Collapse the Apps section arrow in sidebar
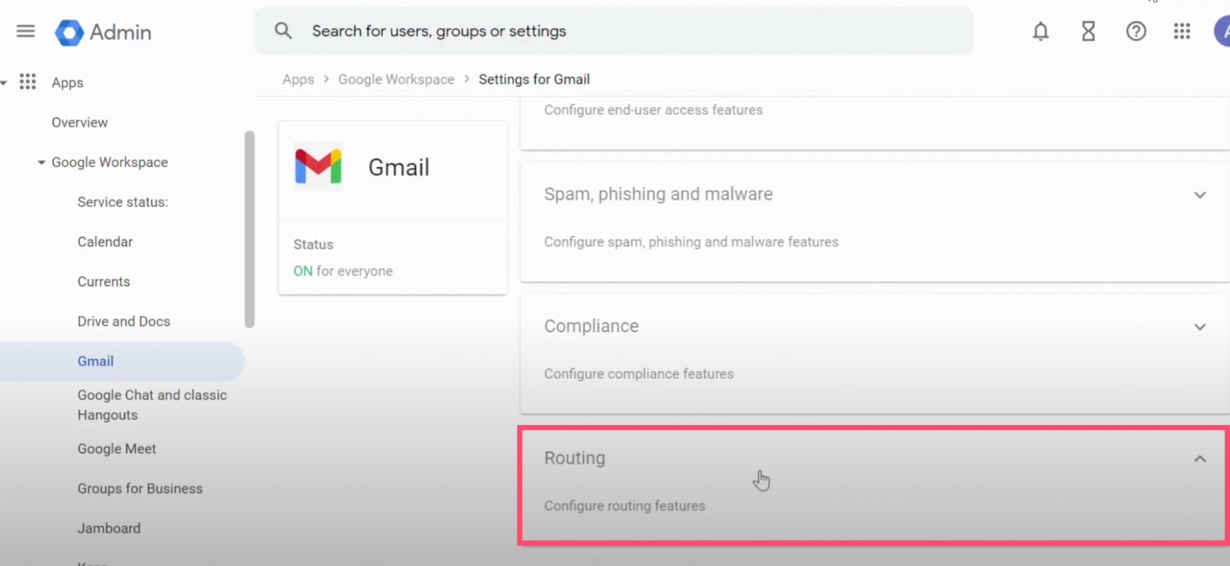The image size is (1230, 566). 4,83
